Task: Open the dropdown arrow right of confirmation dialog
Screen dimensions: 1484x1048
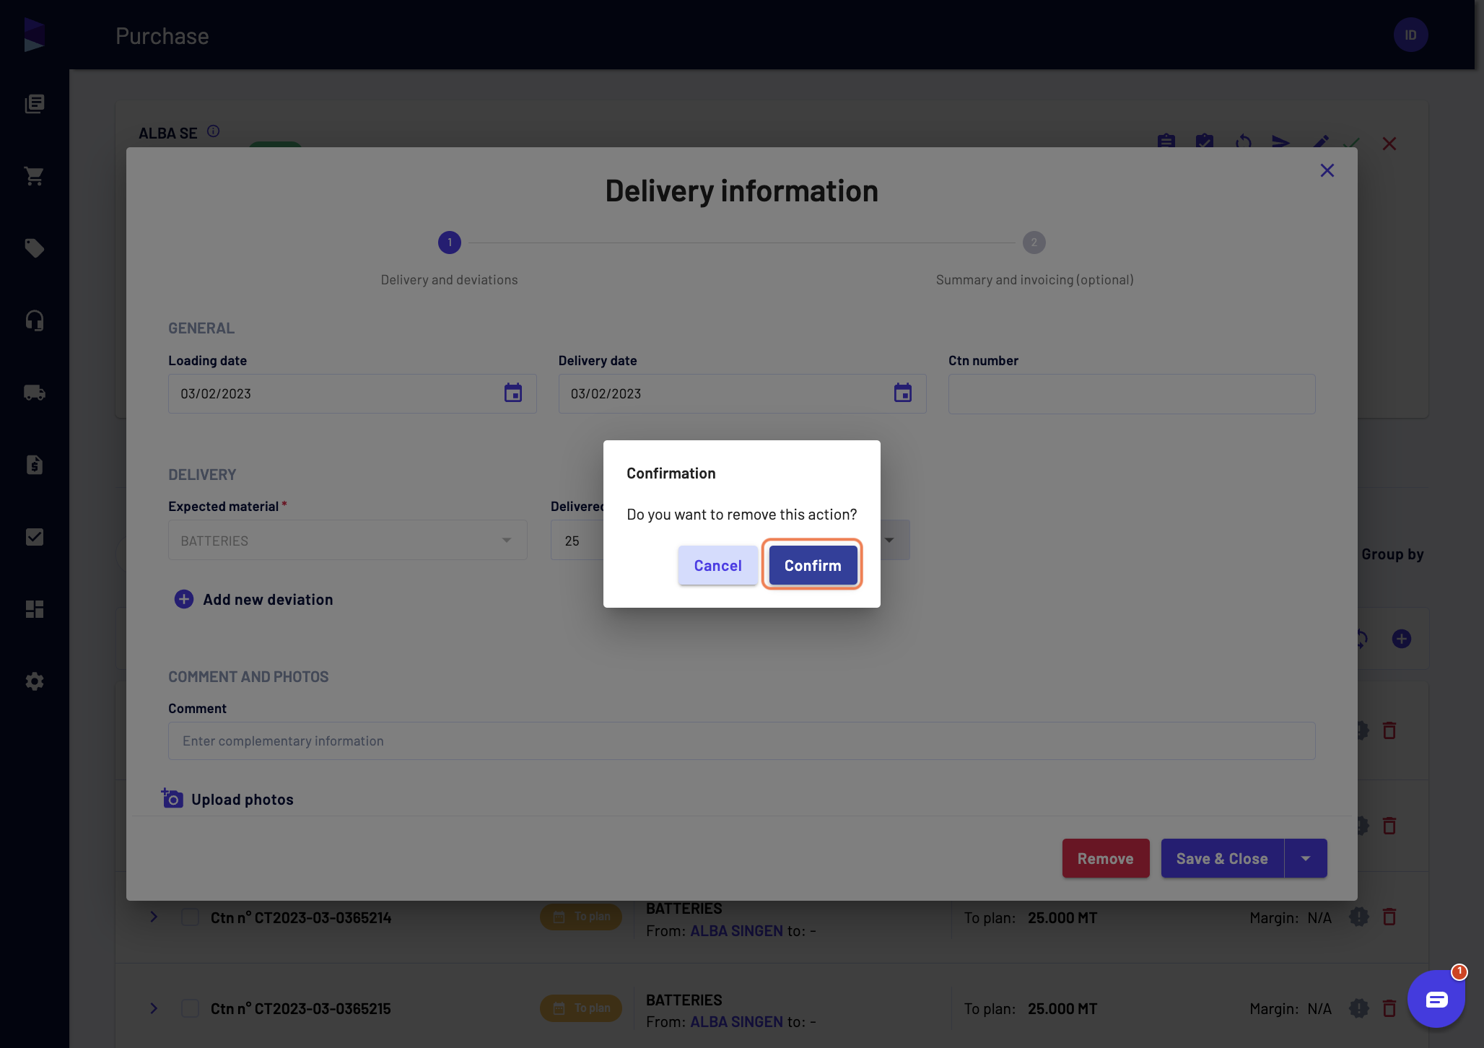Action: (889, 540)
